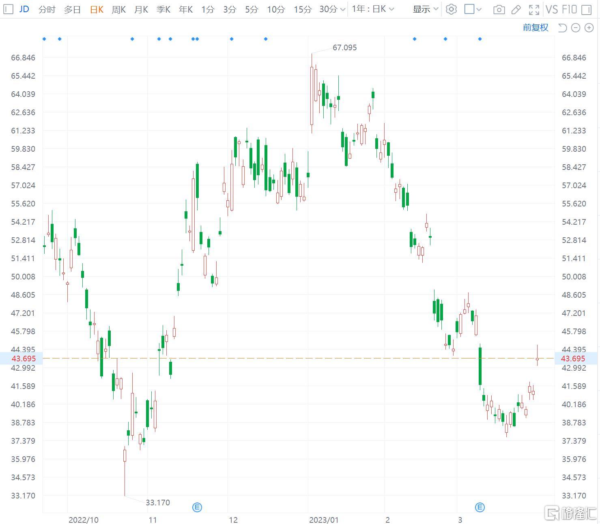The height and width of the screenshot is (524, 600).
Task: Click the JD ticker symbol
Action: point(24,9)
